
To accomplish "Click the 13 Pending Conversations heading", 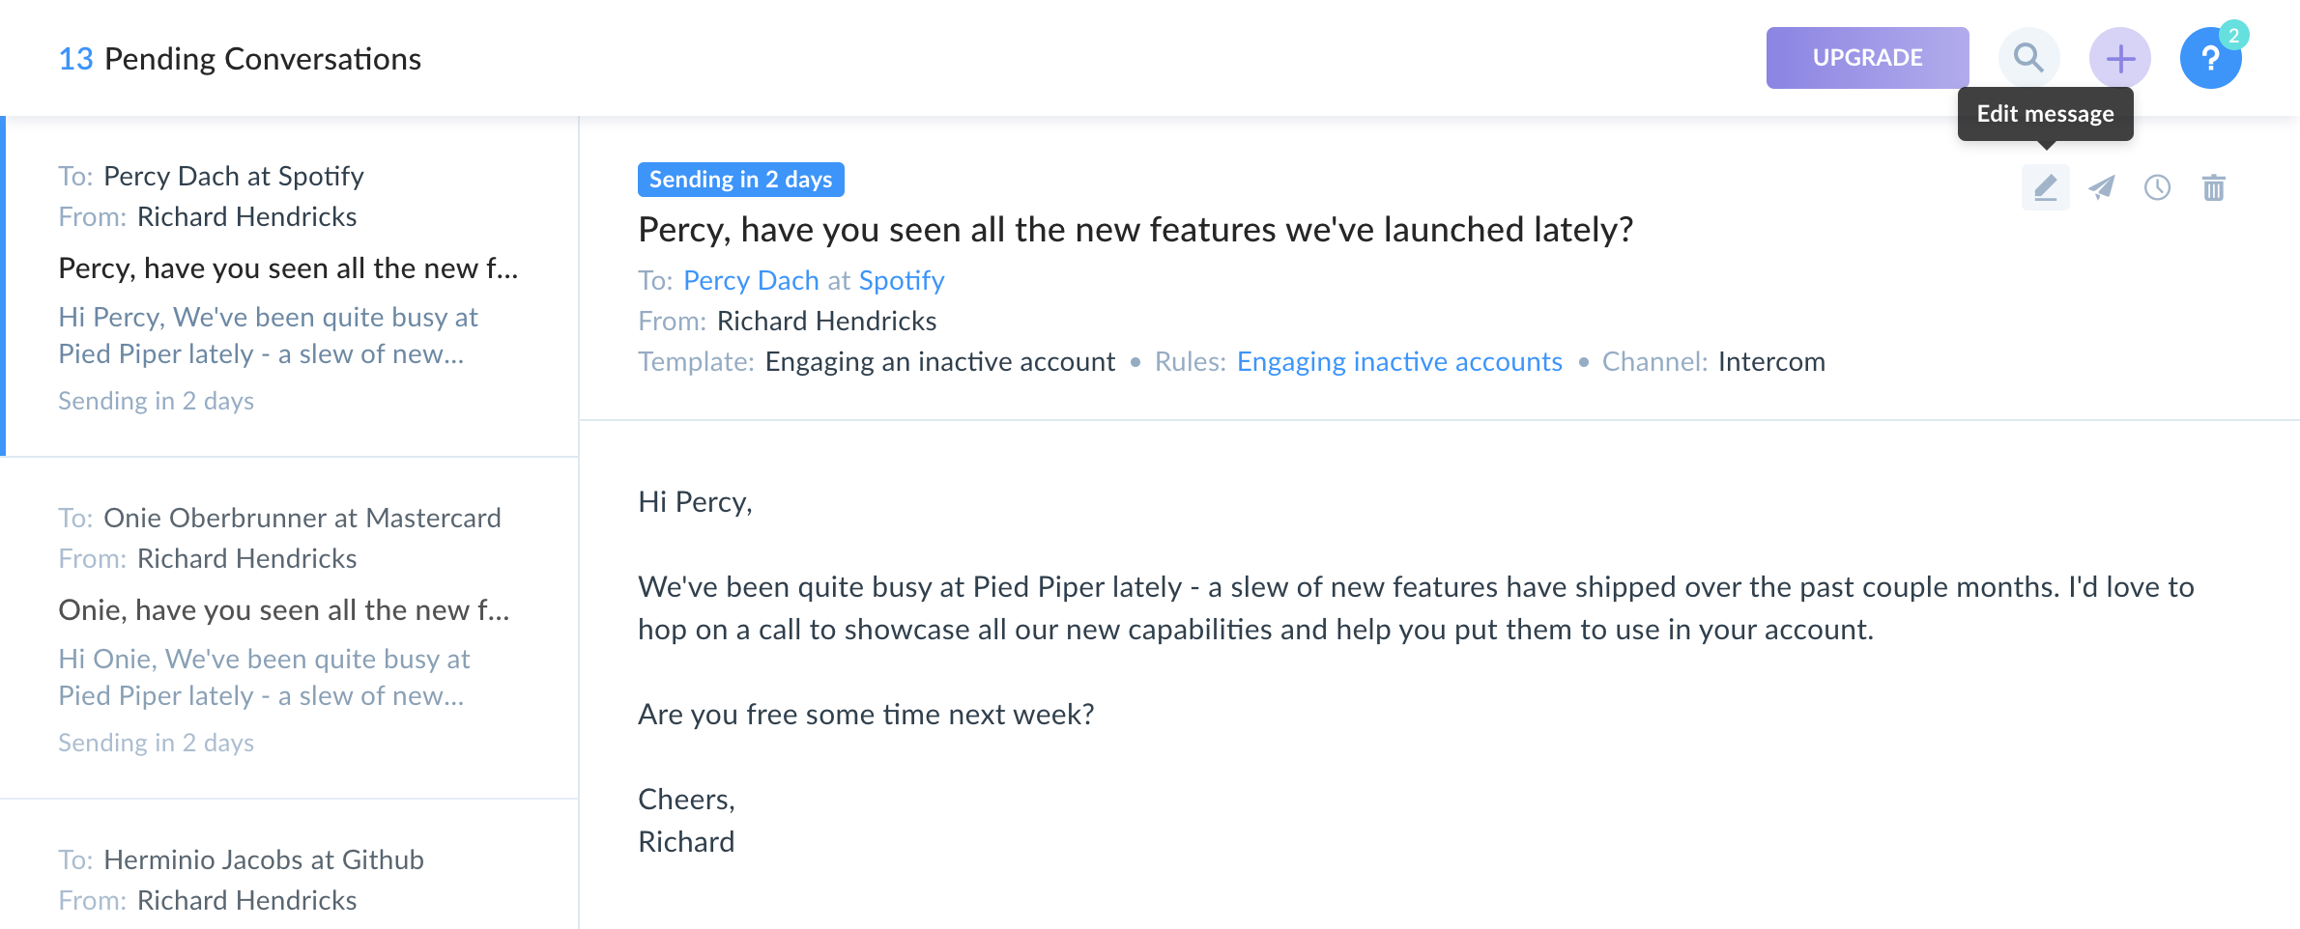I will click(240, 59).
